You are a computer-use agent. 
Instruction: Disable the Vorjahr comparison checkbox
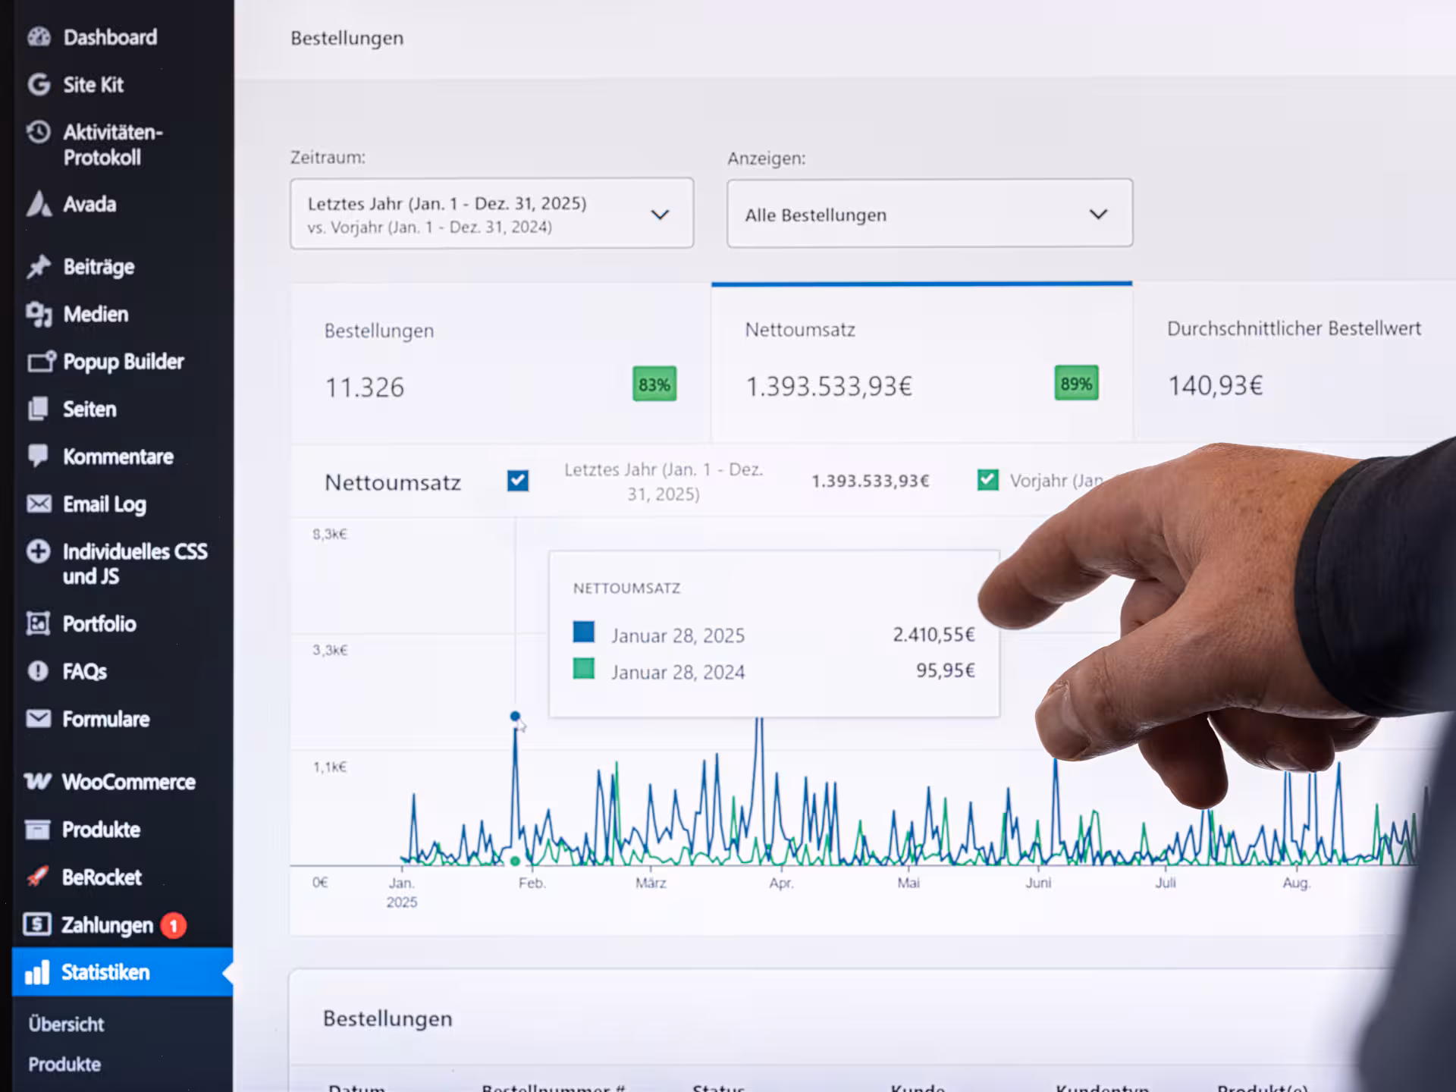[987, 480]
